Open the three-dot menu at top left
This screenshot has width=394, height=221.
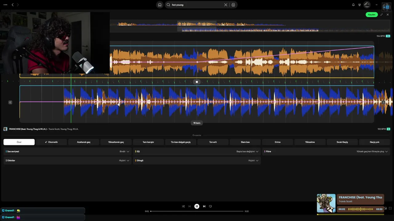(5, 5)
